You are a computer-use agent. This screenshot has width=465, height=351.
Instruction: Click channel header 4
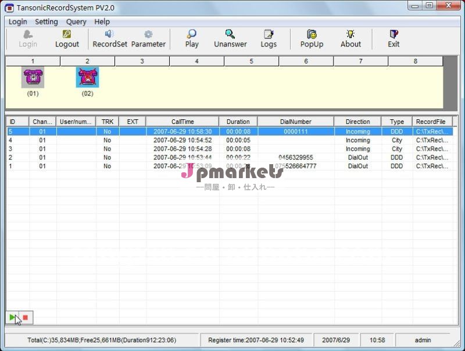(197, 61)
